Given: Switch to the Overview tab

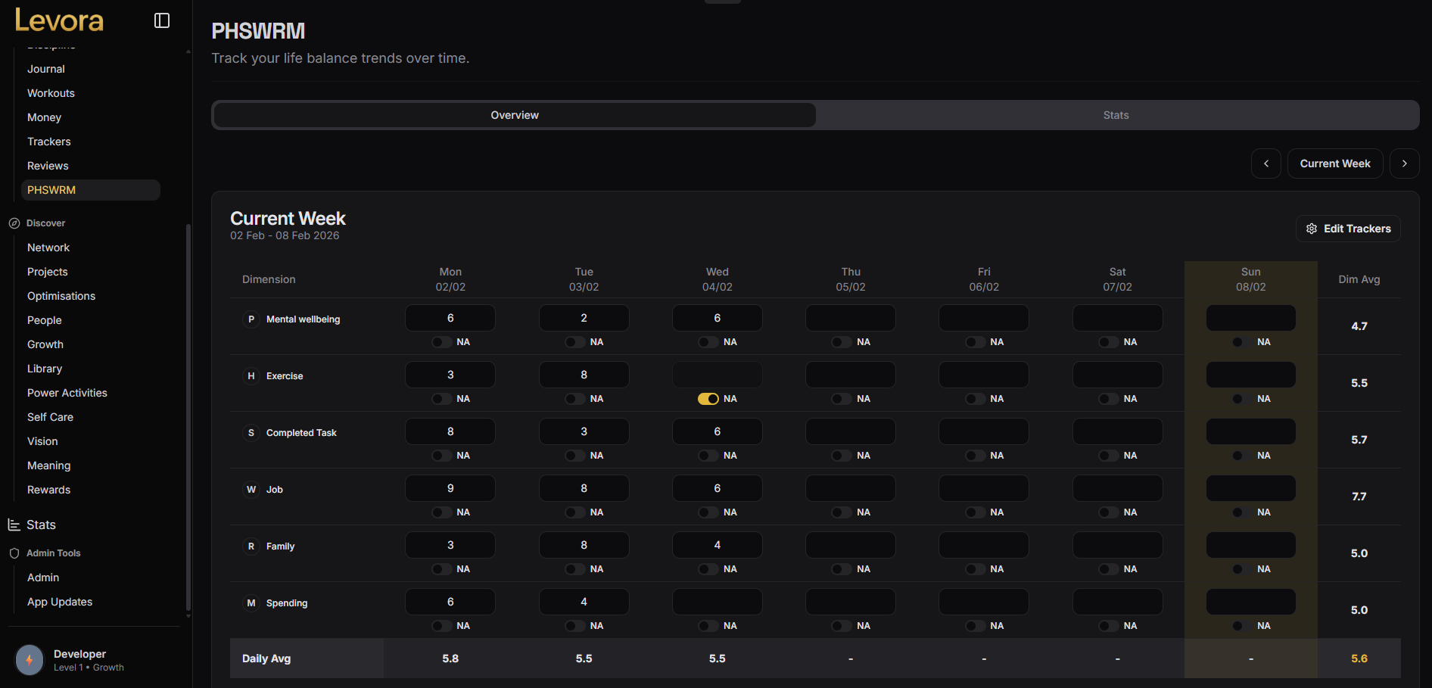Looking at the screenshot, I should (514, 115).
